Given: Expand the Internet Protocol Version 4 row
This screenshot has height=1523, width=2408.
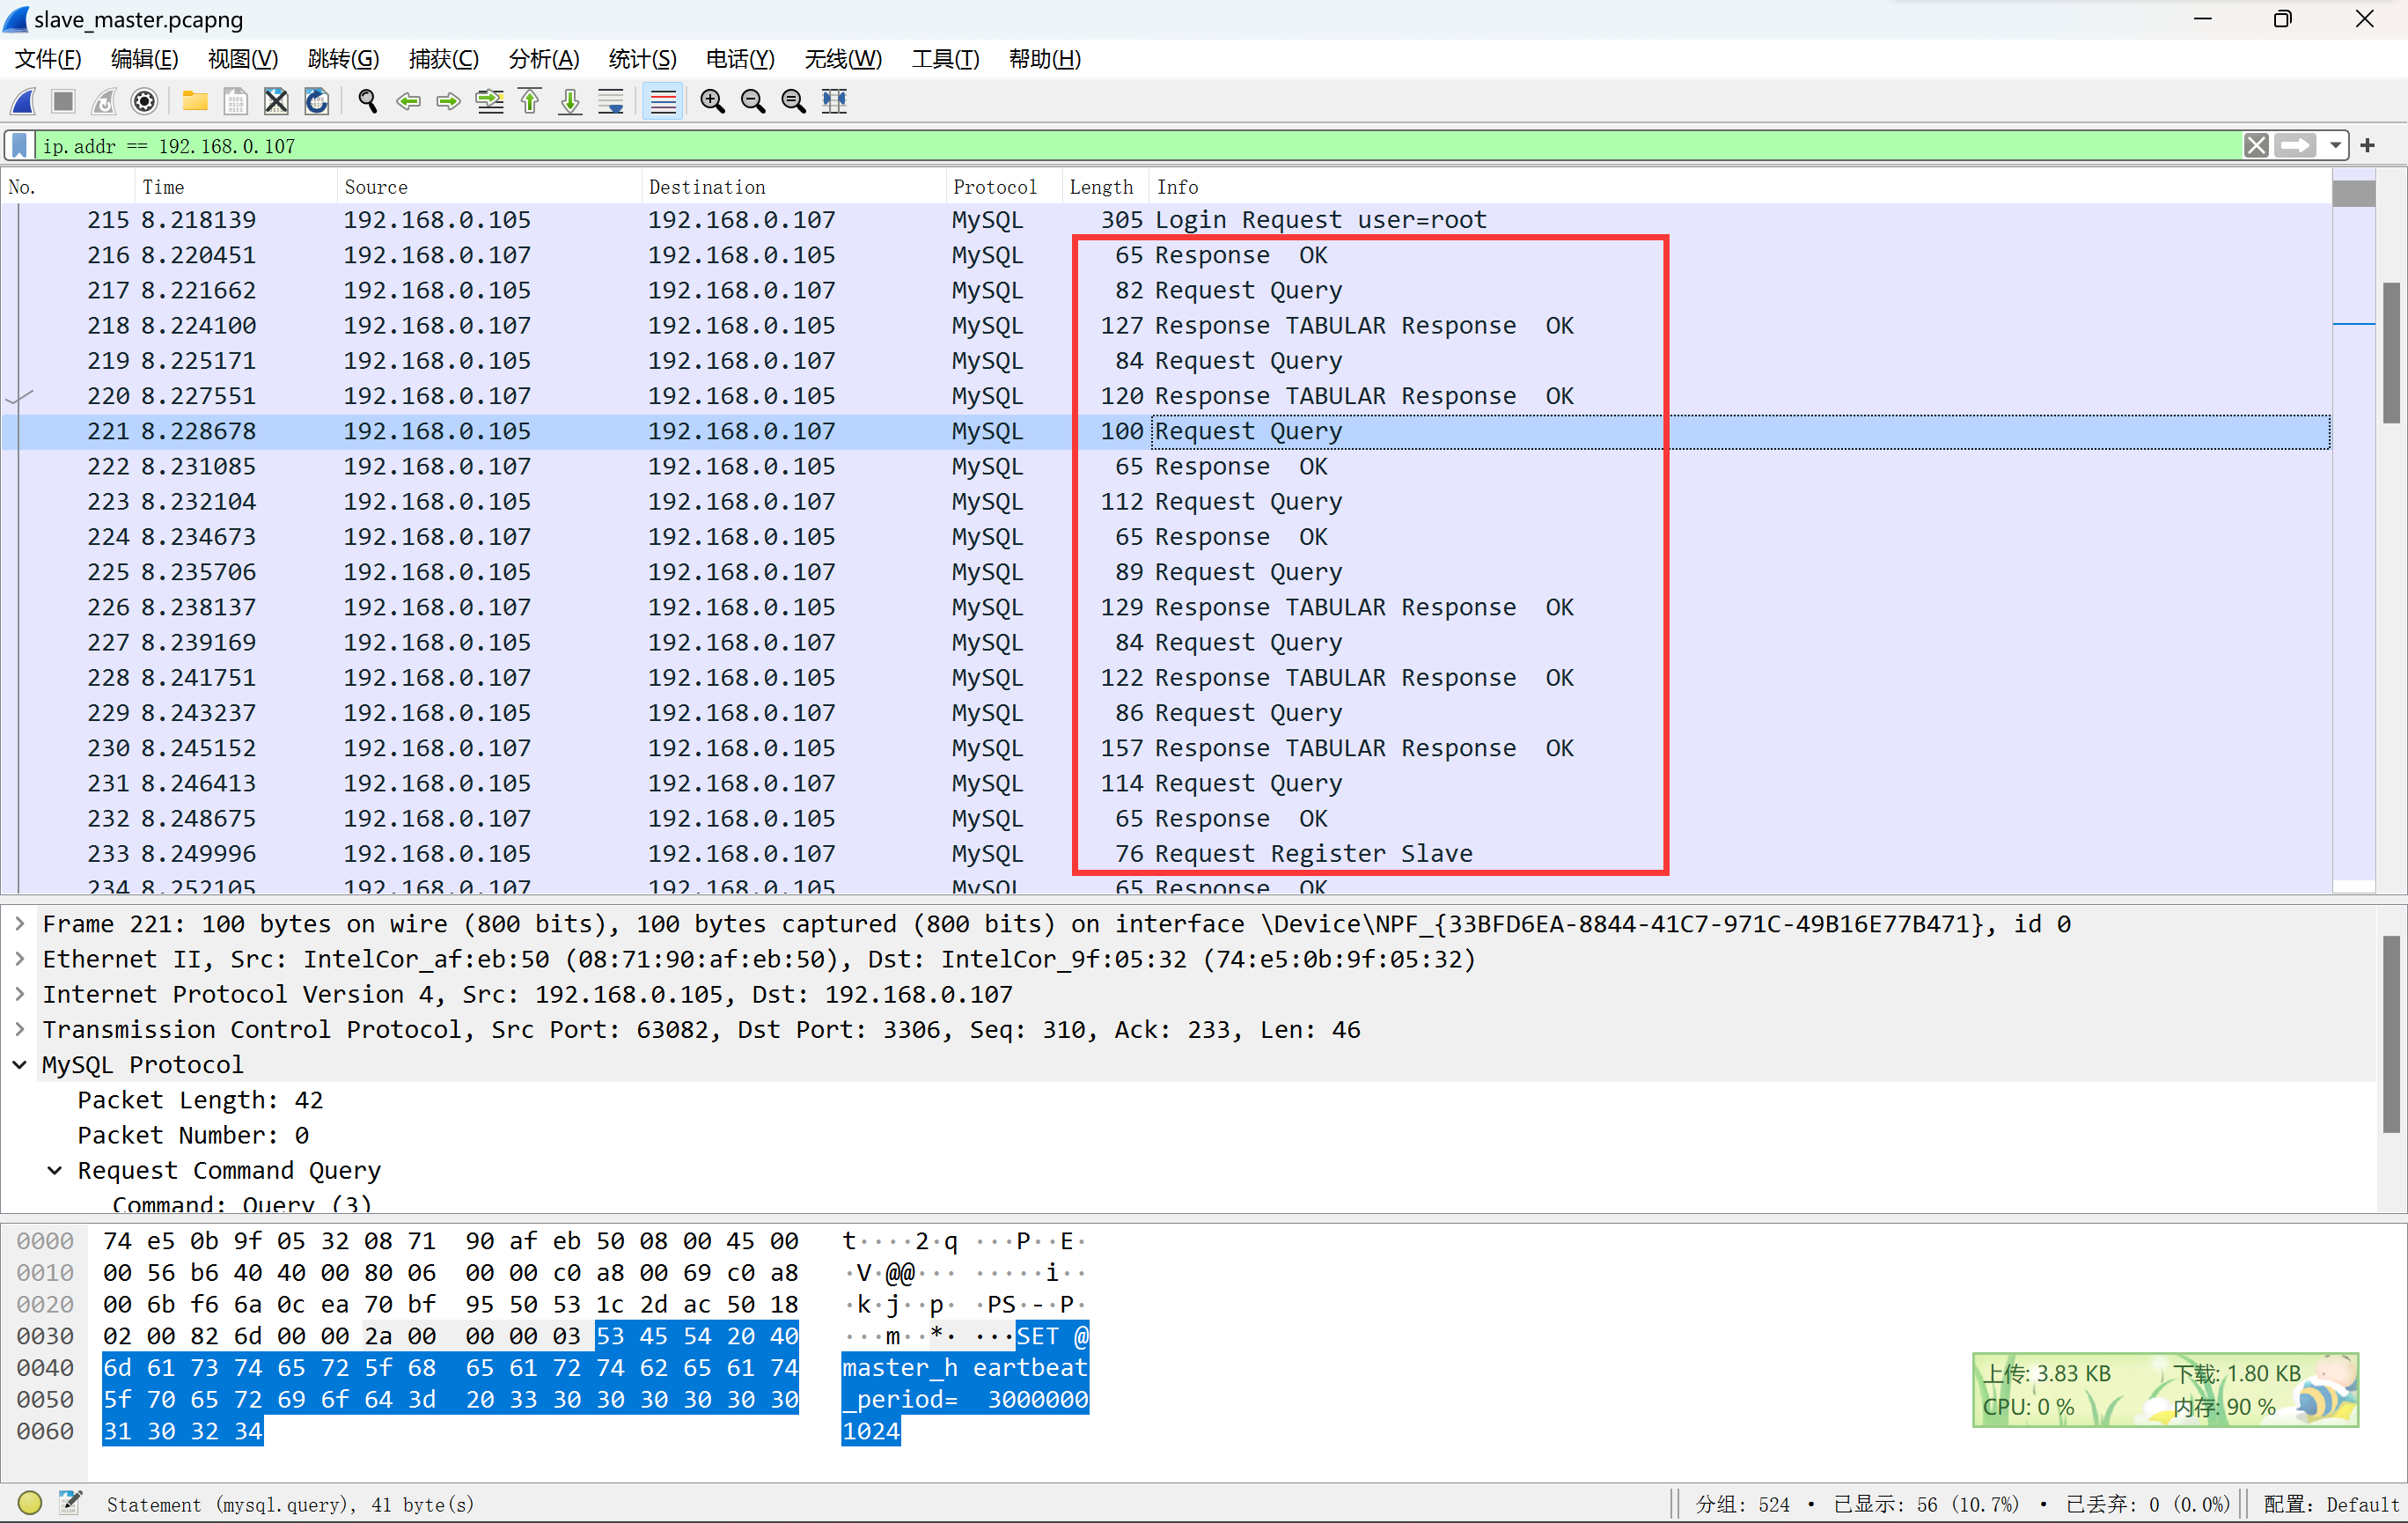Looking at the screenshot, I should click(20, 994).
